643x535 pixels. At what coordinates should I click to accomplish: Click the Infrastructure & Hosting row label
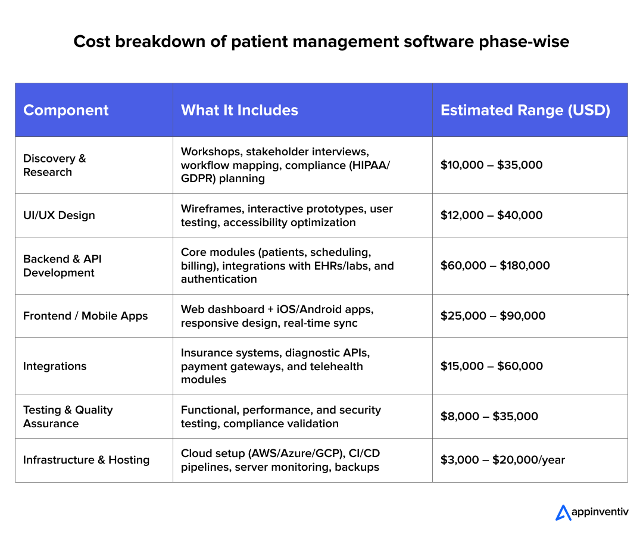[x=86, y=460]
